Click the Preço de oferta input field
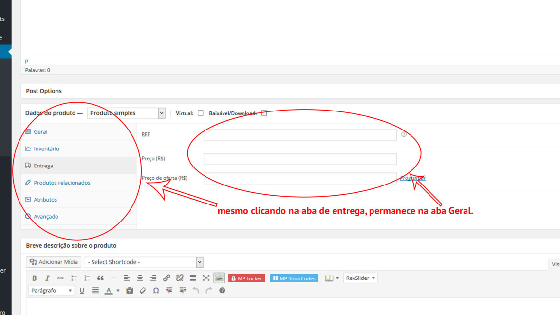560x315 pixels. pos(300,178)
